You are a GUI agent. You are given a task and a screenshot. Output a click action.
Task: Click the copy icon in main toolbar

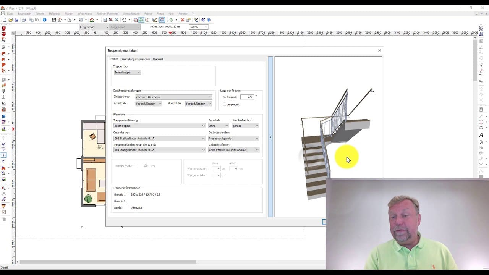(31, 20)
